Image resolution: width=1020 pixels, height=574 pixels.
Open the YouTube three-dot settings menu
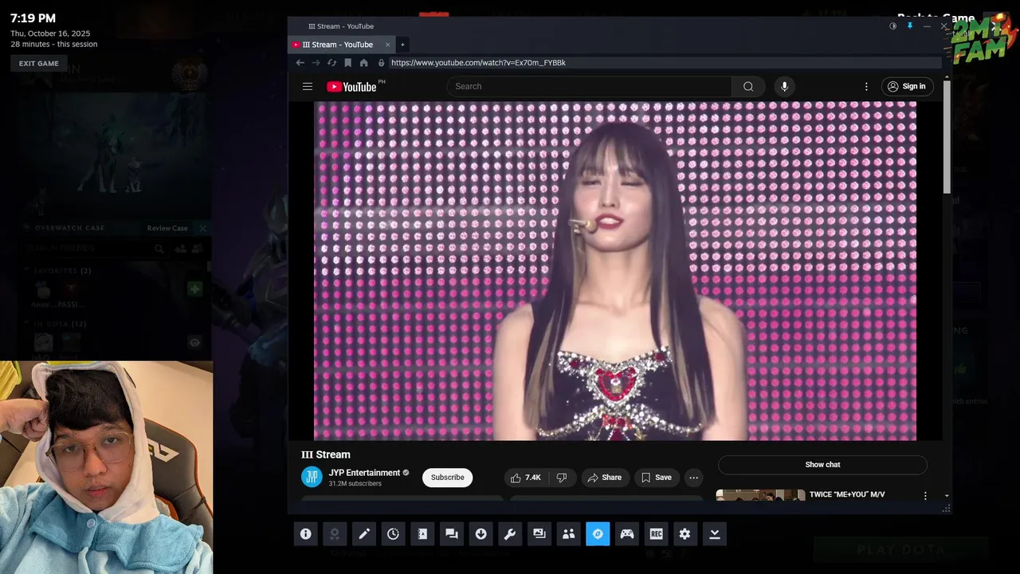(866, 86)
